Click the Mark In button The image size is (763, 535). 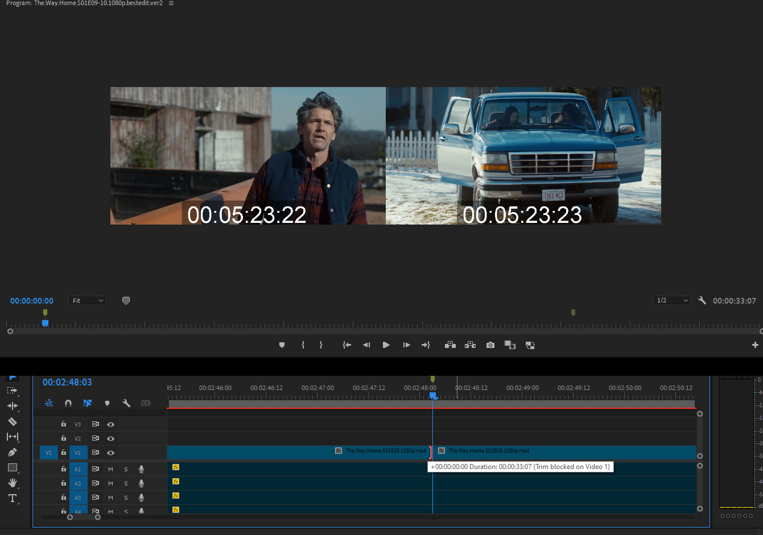pyautogui.click(x=303, y=345)
